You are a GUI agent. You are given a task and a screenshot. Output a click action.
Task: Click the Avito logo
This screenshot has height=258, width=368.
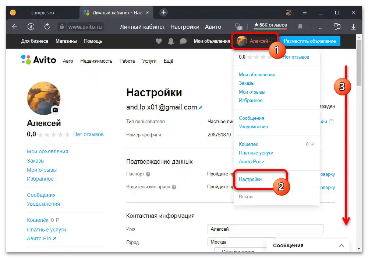39,60
